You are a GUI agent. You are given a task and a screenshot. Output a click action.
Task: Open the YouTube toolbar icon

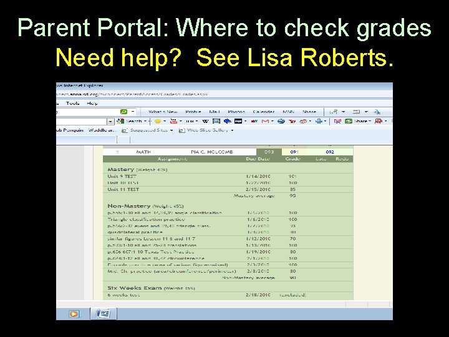pos(173,121)
